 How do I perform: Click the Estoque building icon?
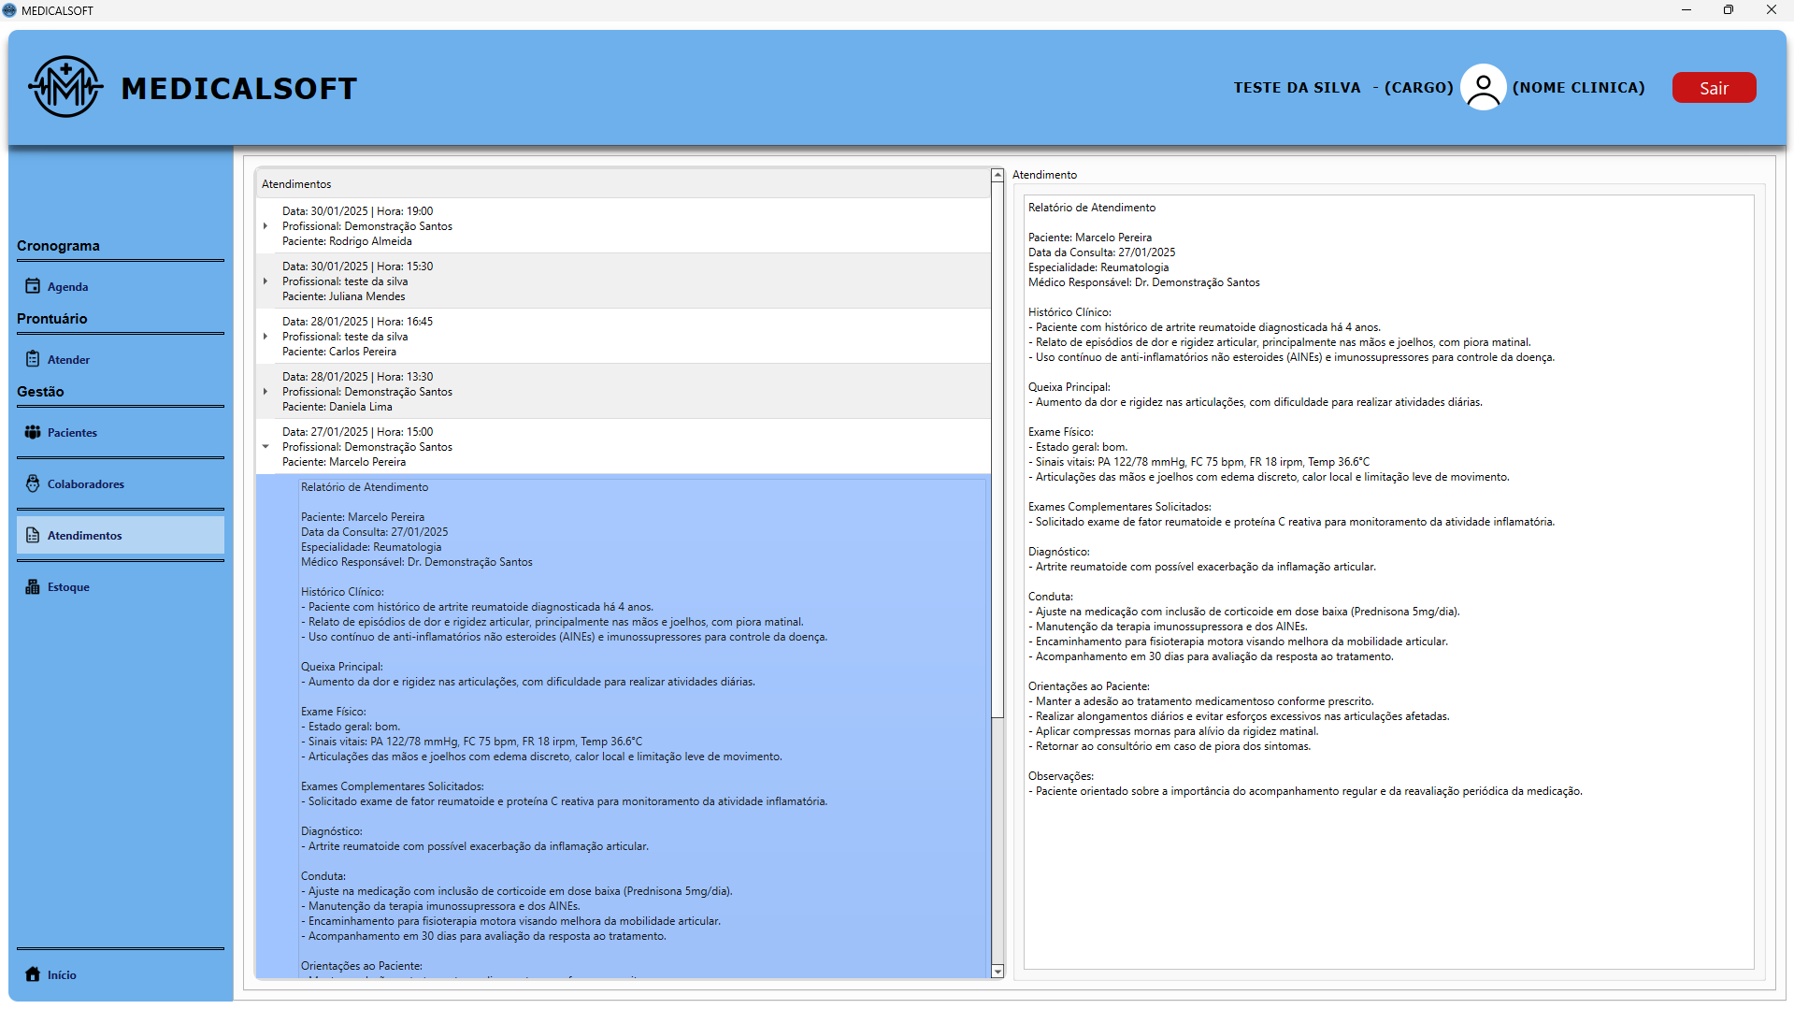pyautogui.click(x=33, y=586)
